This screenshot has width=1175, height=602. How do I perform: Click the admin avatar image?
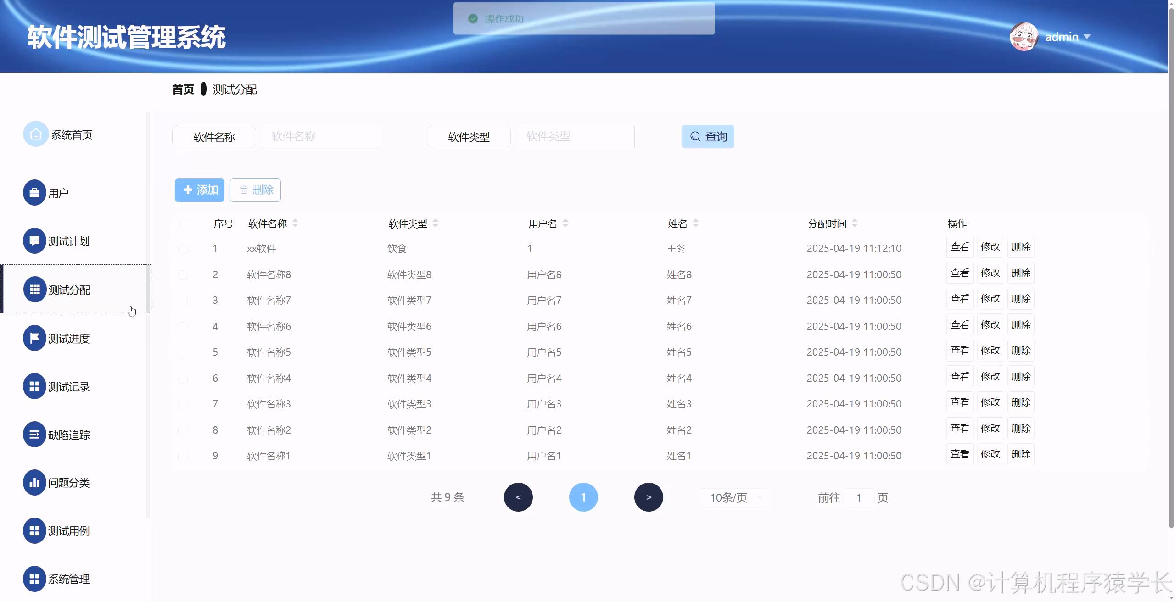[x=1024, y=37]
